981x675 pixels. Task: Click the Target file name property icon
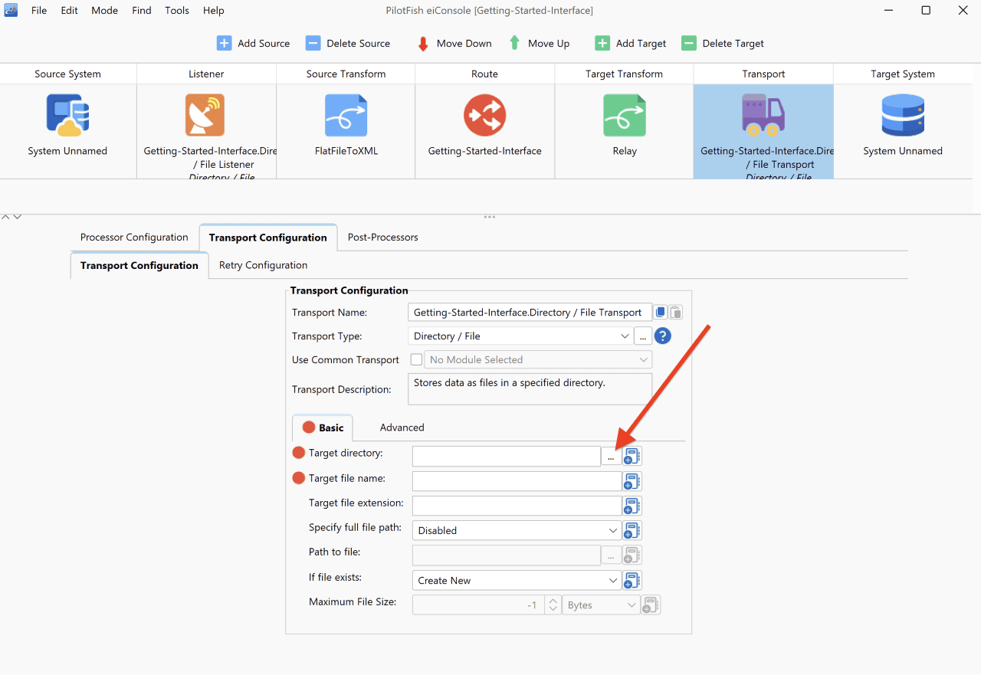coord(632,481)
